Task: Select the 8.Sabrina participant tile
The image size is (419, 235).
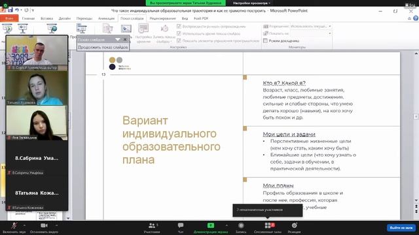Action: coord(37,158)
